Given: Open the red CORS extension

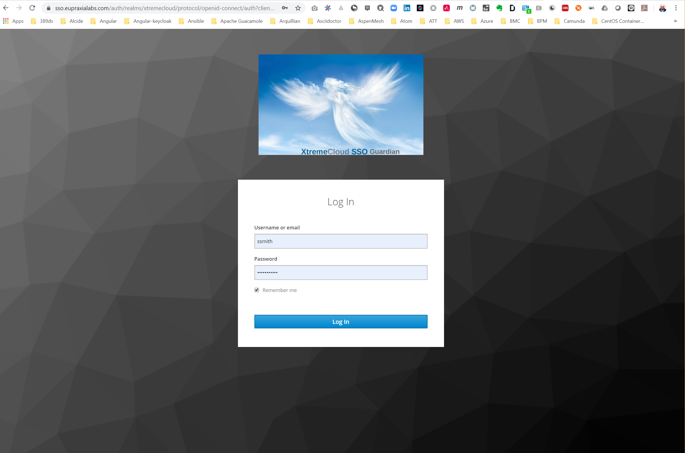Looking at the screenshot, I should click(565, 8).
